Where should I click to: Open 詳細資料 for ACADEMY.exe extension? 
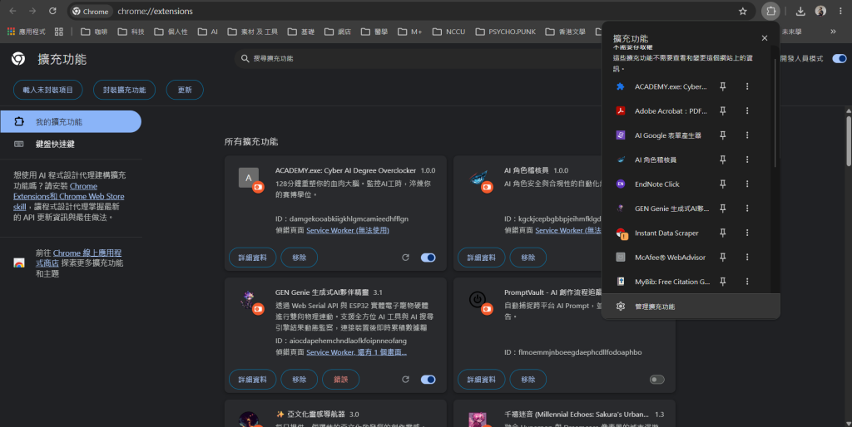(253, 258)
